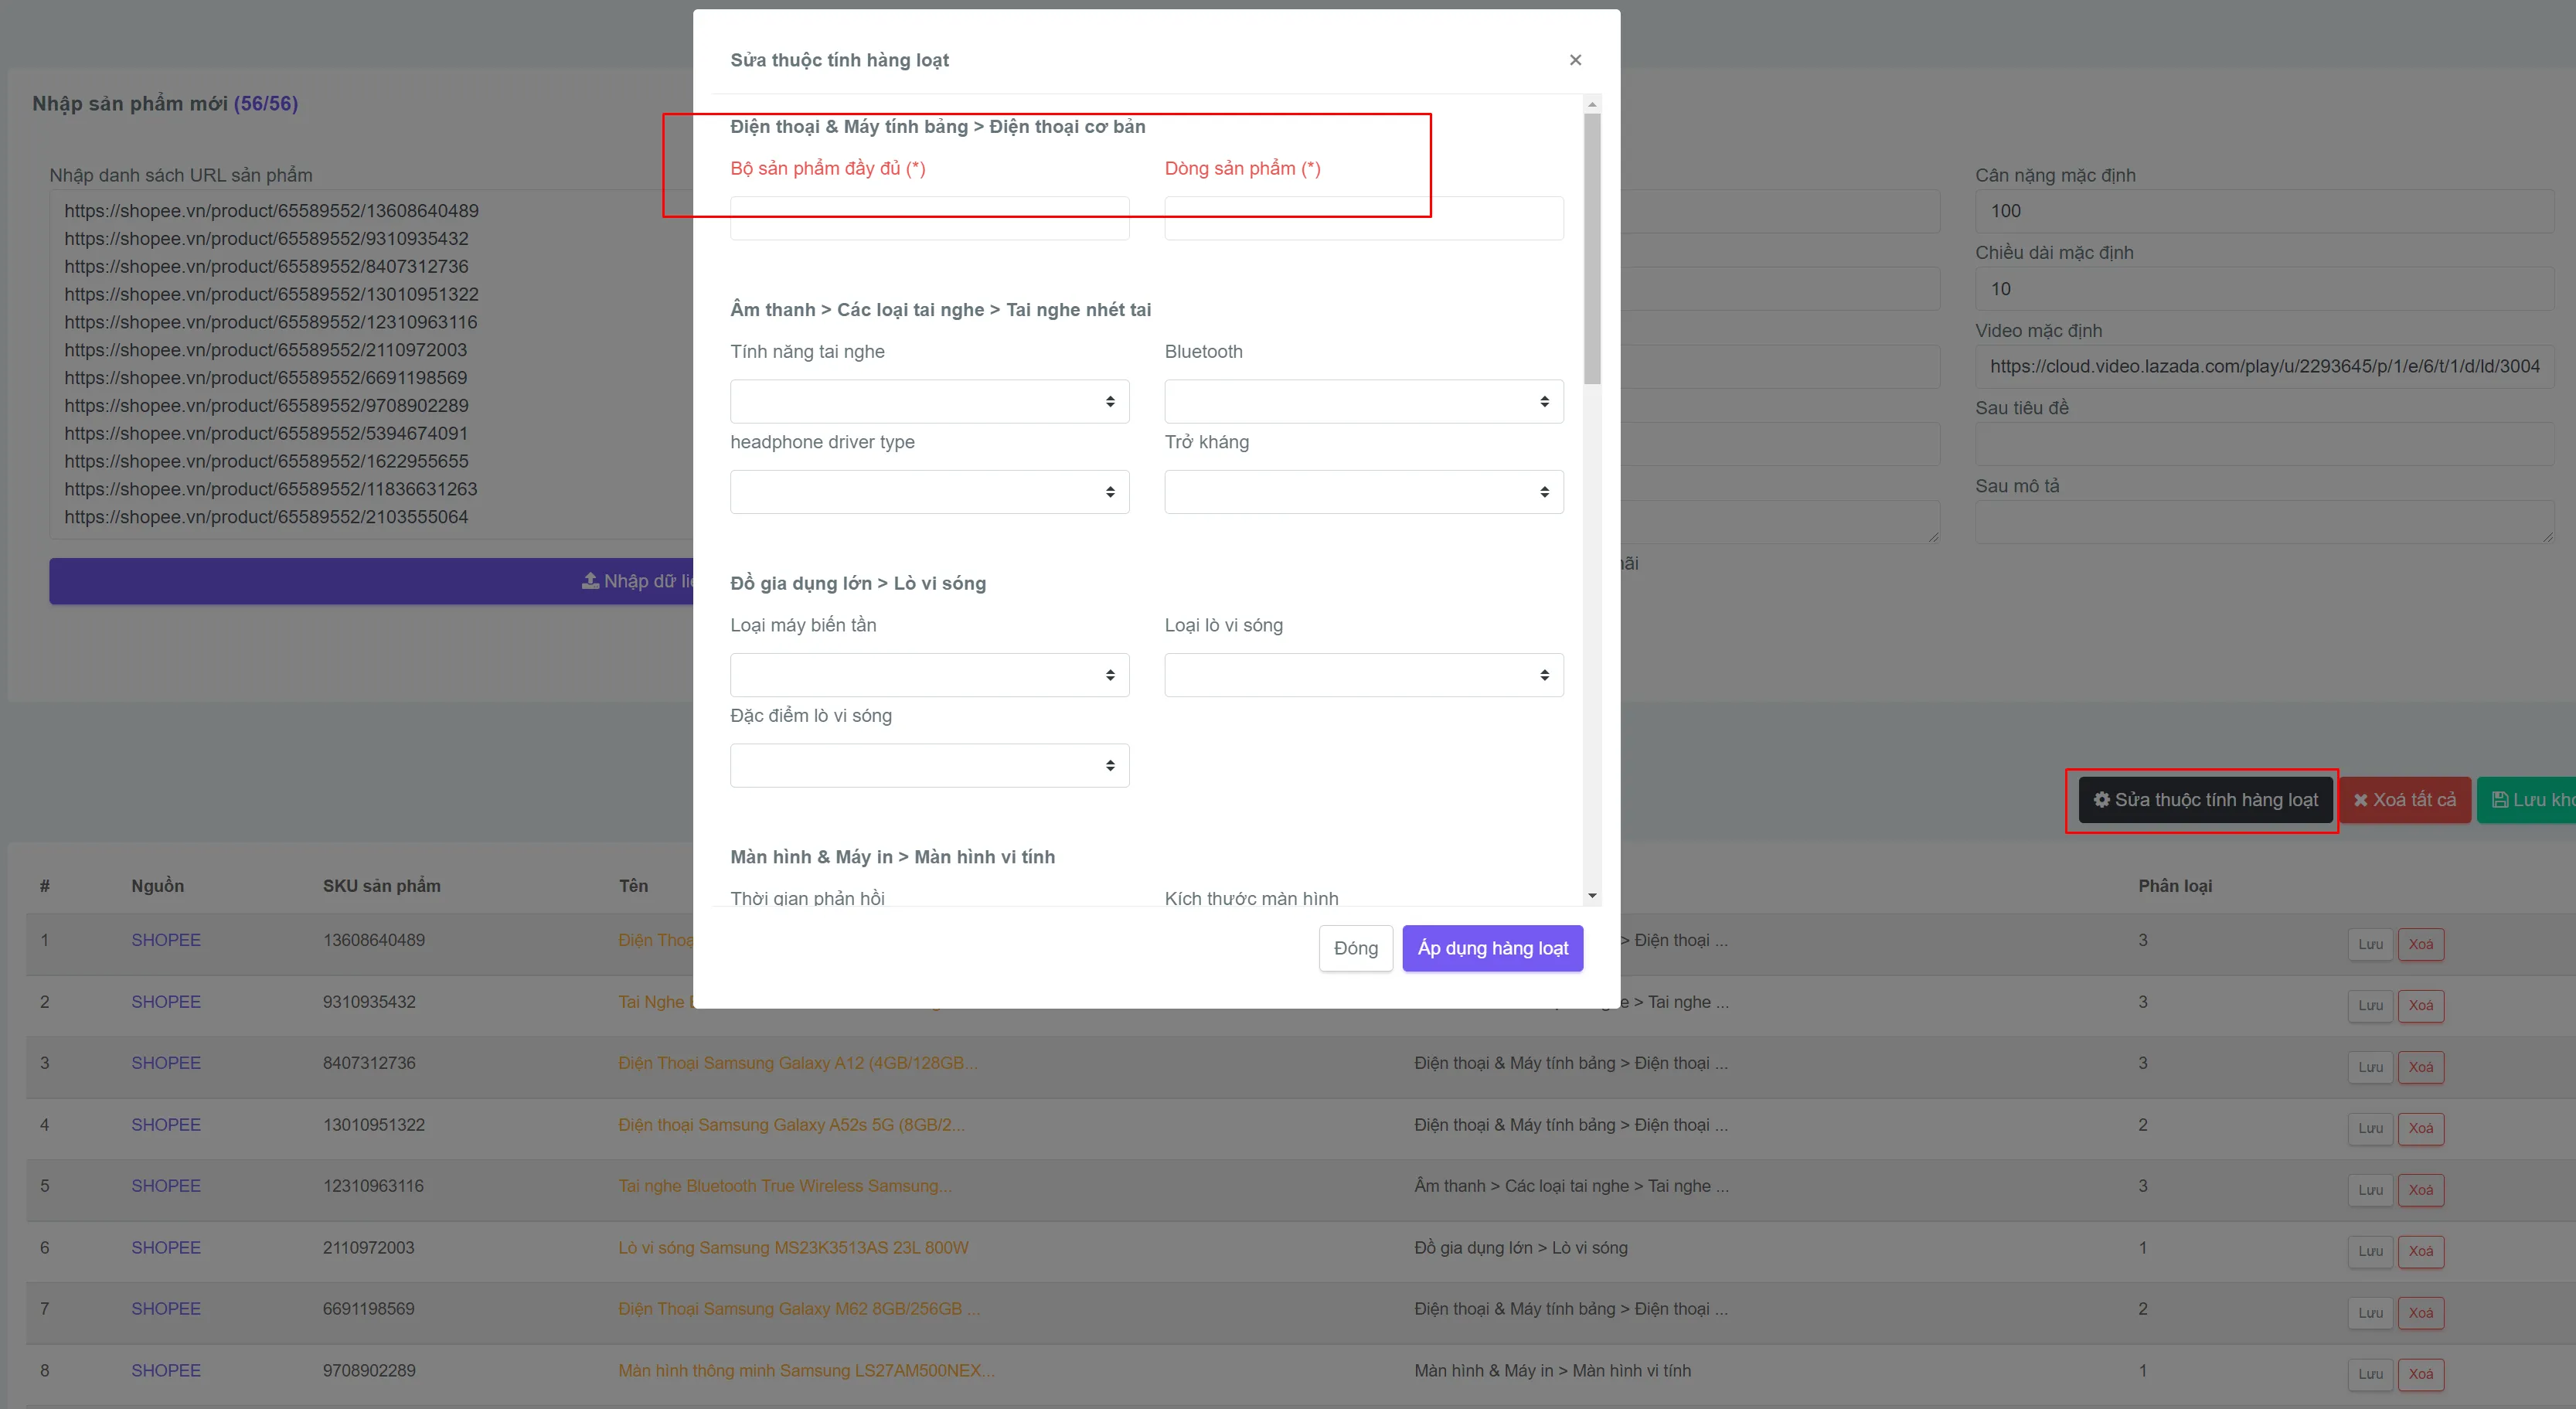Click SHOPEE source link in row 3
This screenshot has height=1409, width=2576.
pos(166,1063)
